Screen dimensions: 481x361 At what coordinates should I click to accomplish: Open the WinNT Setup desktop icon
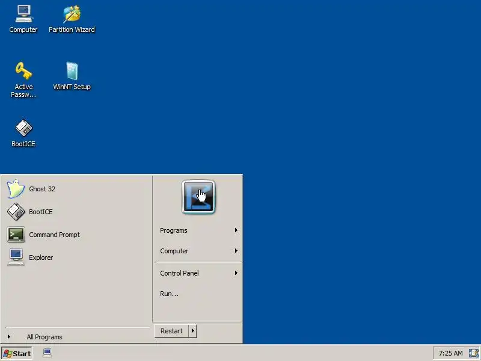72,76
